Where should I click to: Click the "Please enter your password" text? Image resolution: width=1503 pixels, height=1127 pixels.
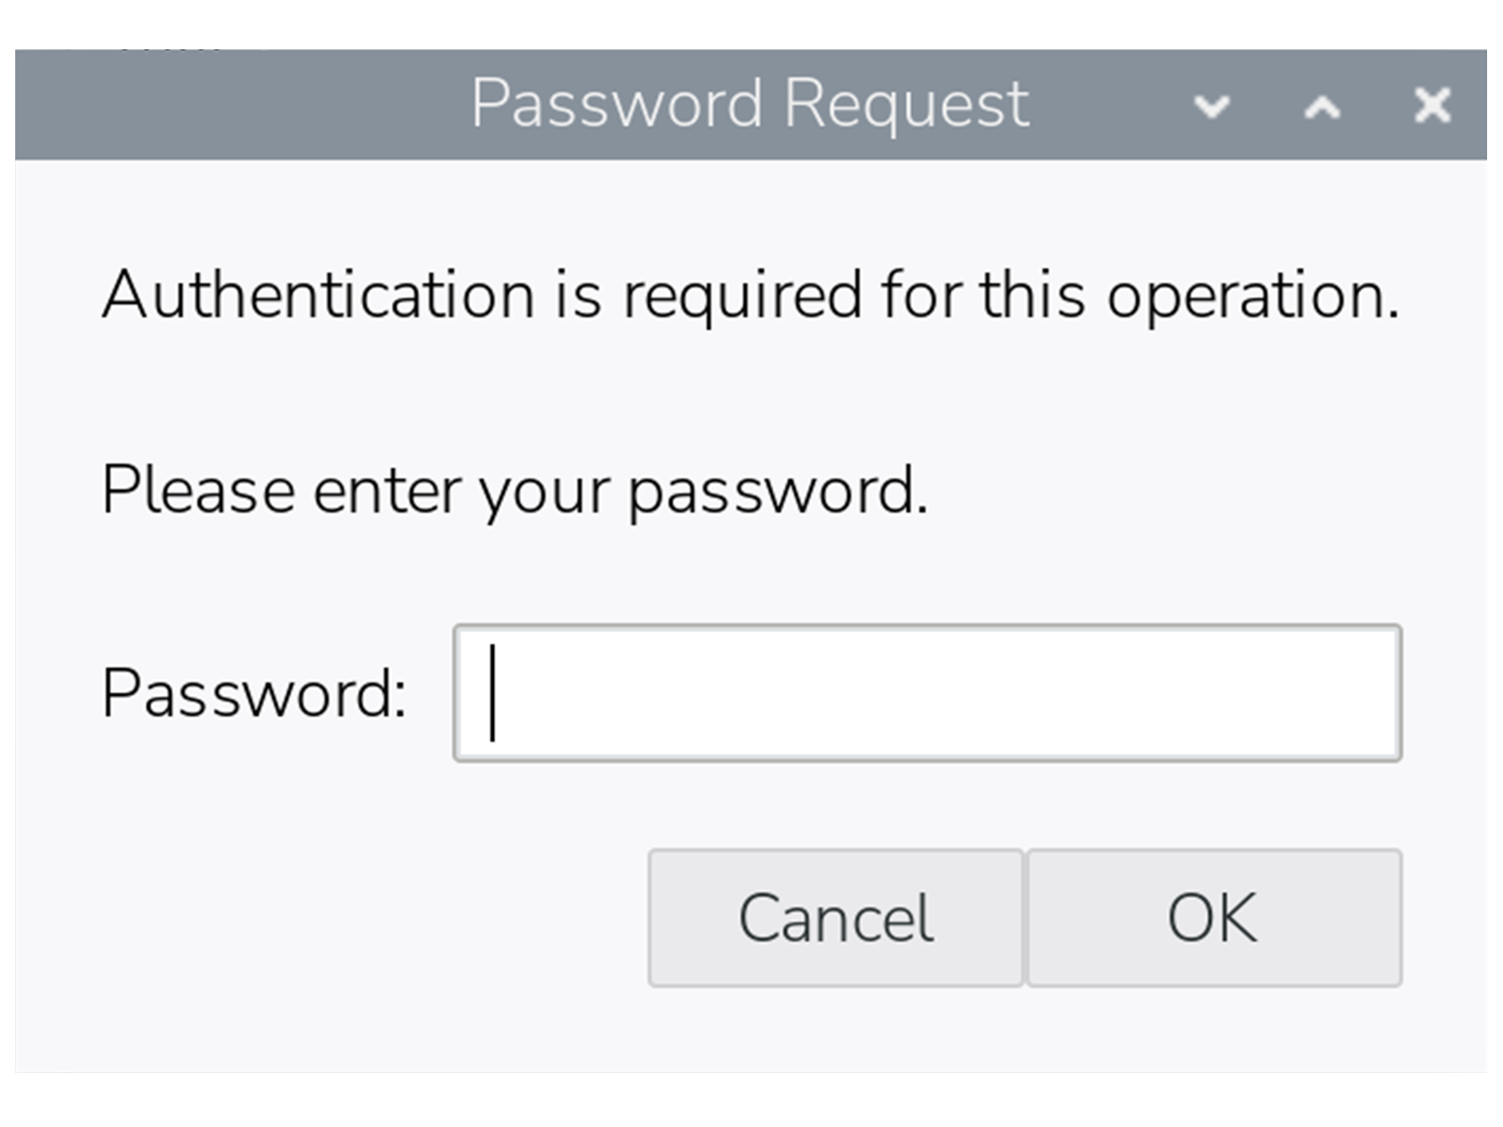[515, 490]
